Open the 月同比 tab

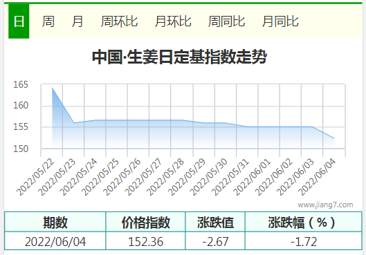(280, 21)
